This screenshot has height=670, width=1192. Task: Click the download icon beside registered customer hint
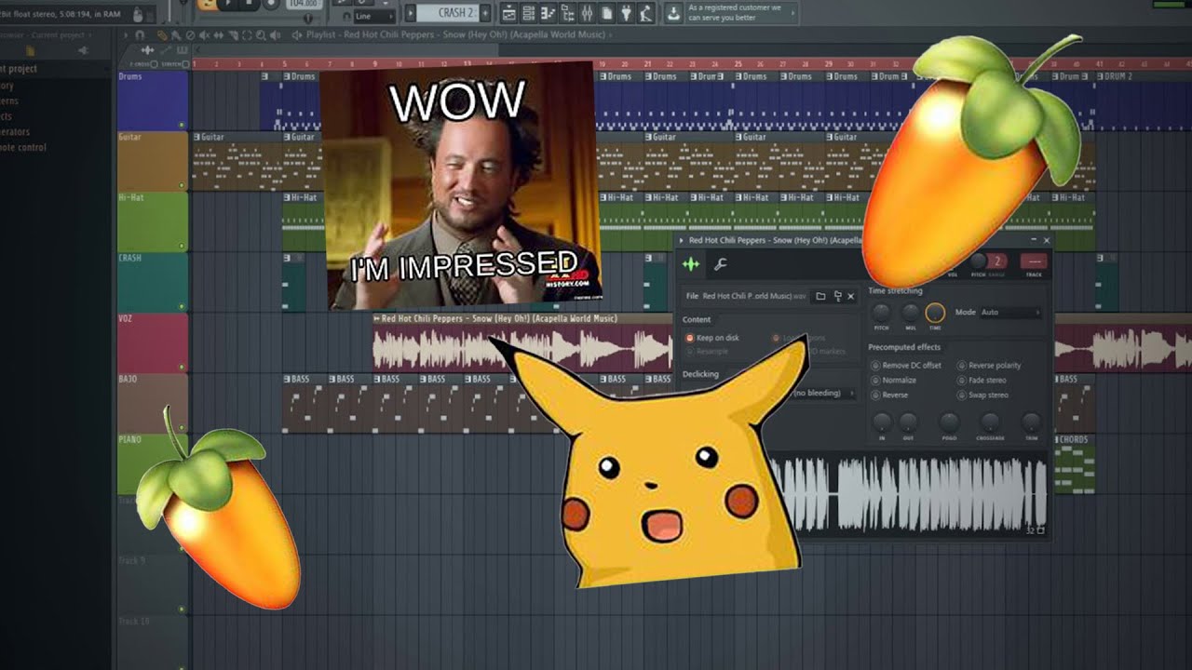pos(673,13)
